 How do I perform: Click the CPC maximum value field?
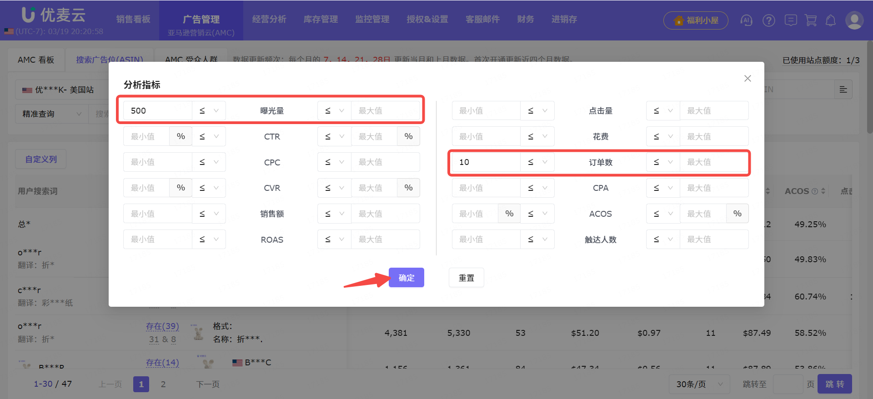click(385, 162)
